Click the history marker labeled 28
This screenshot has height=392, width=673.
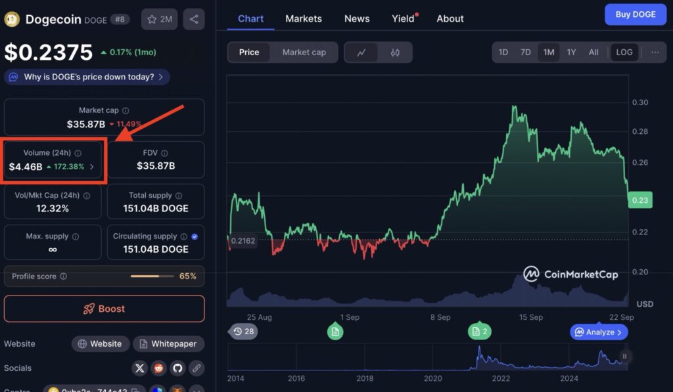tap(243, 332)
